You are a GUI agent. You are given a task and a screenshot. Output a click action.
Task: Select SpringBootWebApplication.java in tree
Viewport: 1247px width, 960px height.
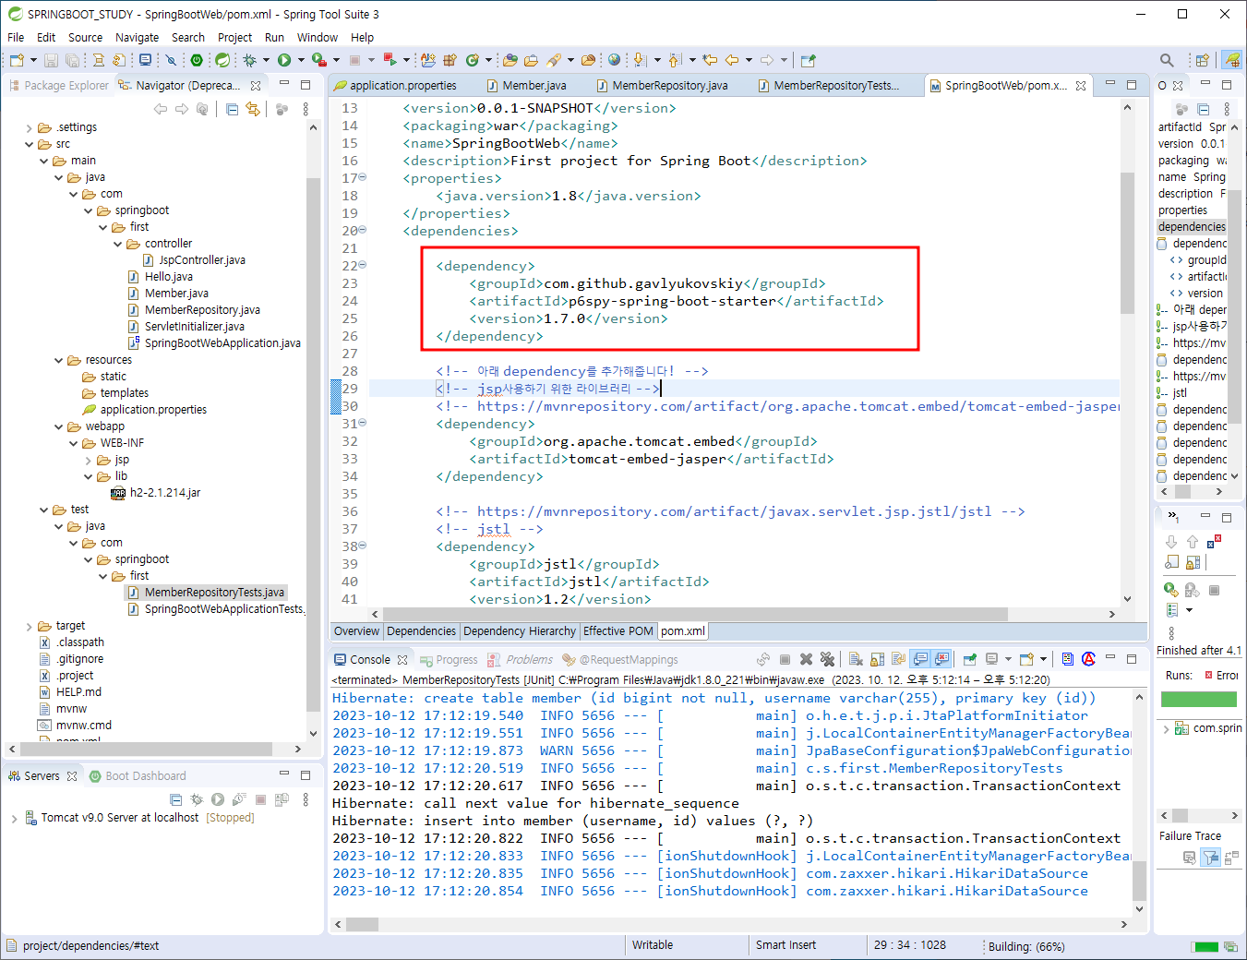(x=214, y=343)
